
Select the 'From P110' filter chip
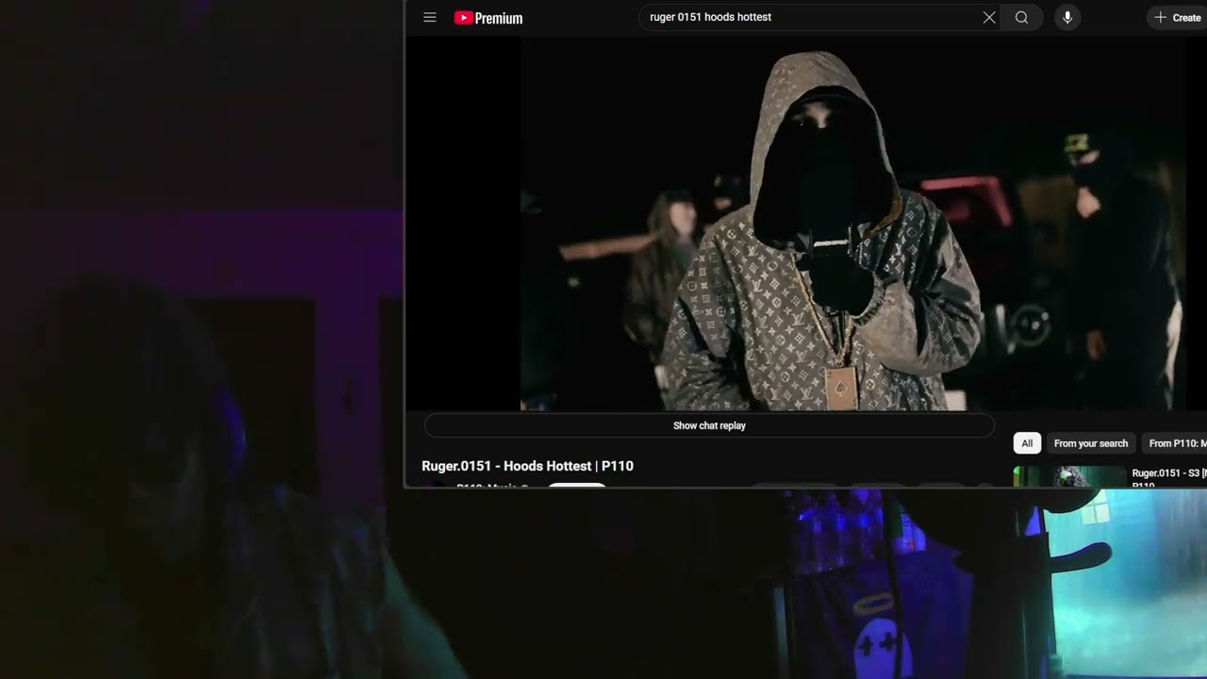pos(1174,443)
